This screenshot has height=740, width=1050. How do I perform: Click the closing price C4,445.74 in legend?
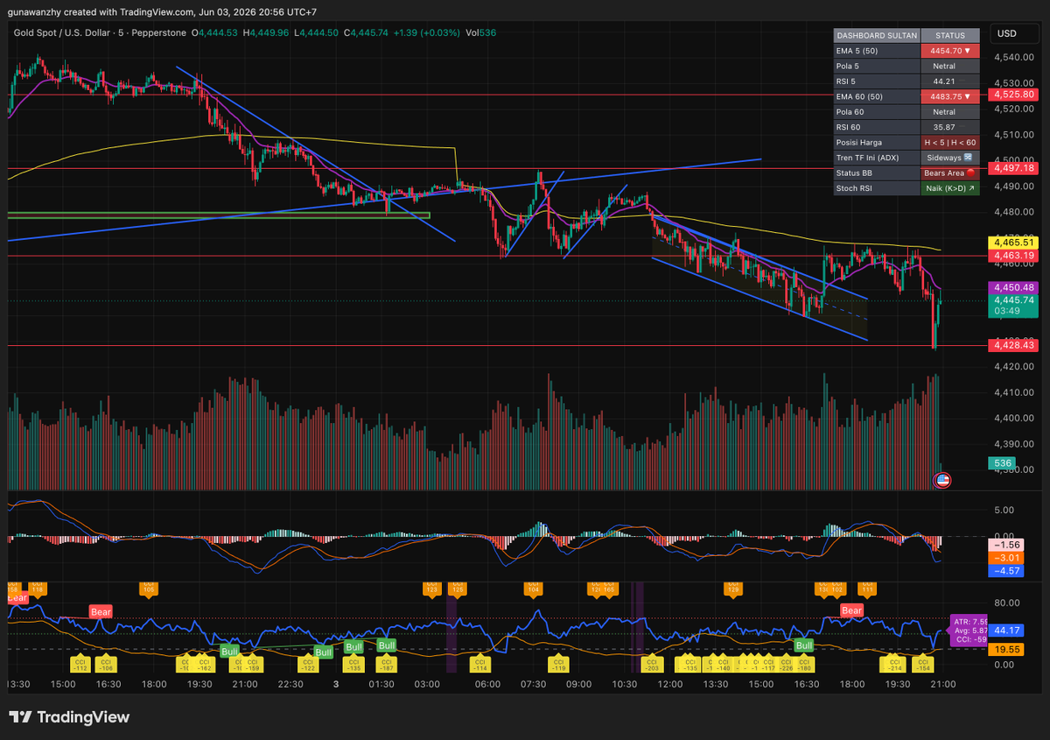point(366,32)
